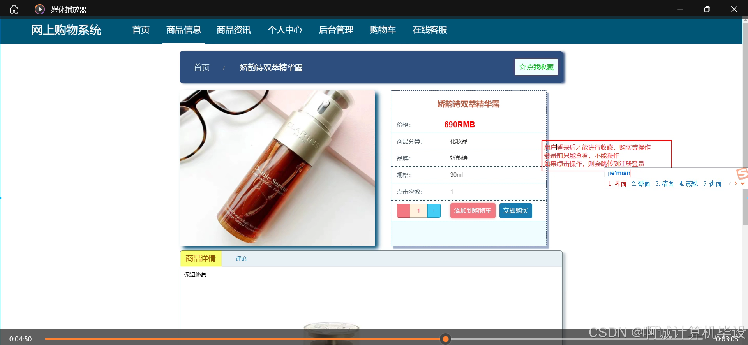This screenshot has width=748, height=345.
Task: Click 立即购买 button
Action: click(515, 211)
